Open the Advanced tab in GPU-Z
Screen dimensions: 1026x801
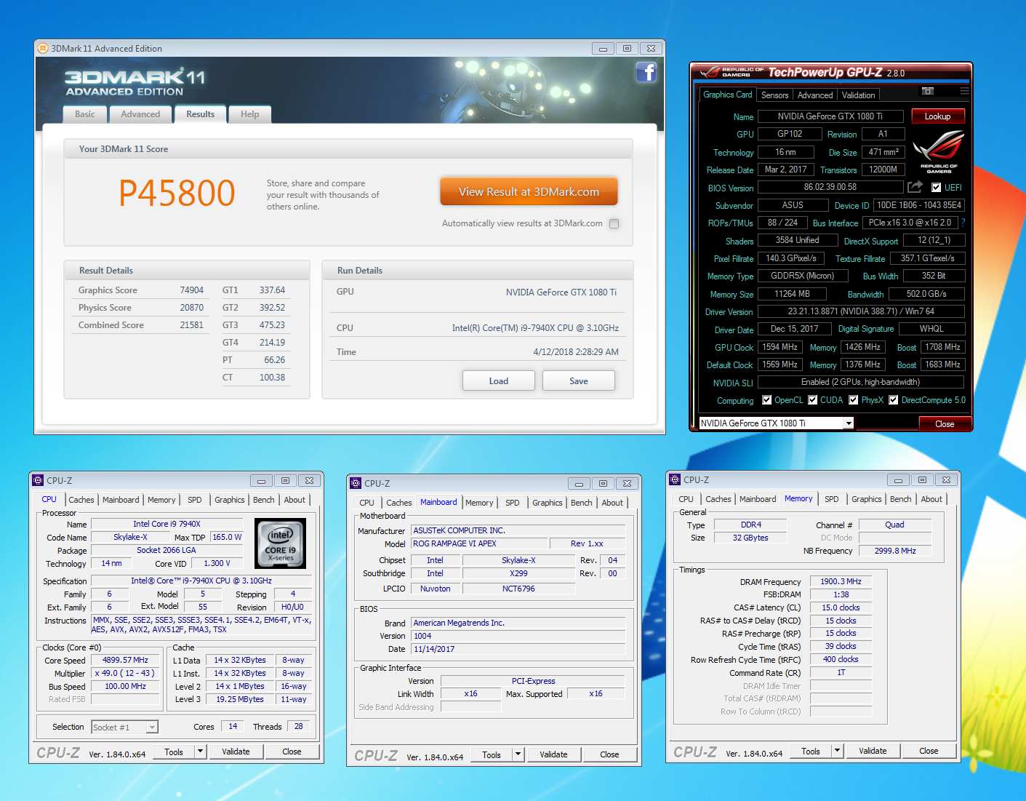815,95
